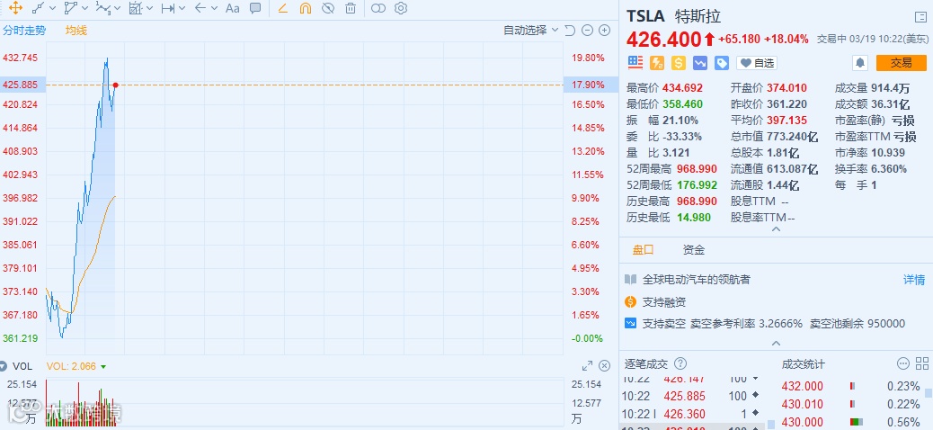Select the 430.010 price statistics row
933x430 pixels.
point(851,405)
